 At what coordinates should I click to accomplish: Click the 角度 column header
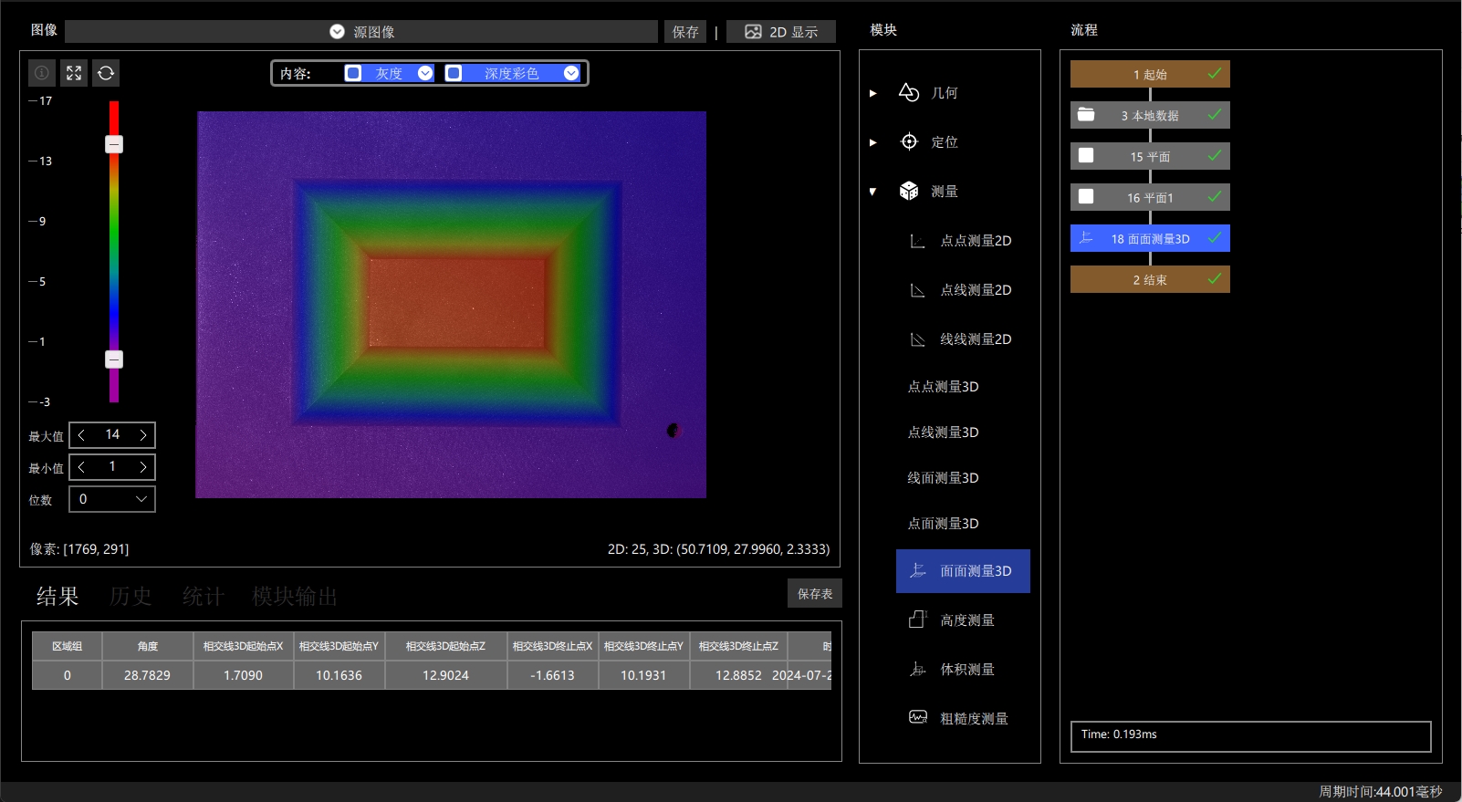point(148,646)
